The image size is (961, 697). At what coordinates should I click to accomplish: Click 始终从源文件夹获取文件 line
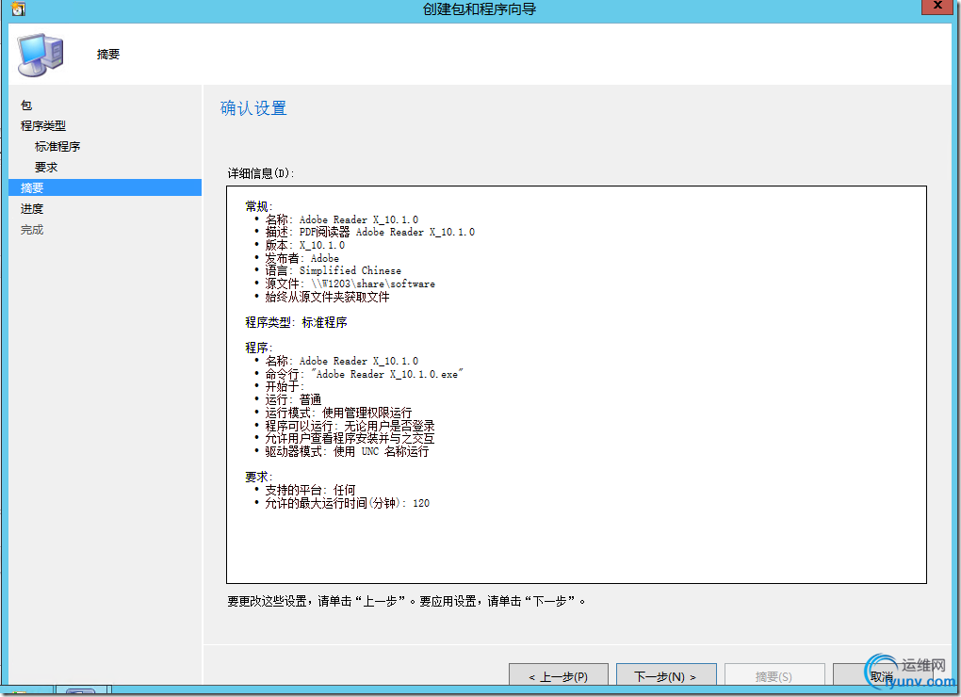point(327,297)
